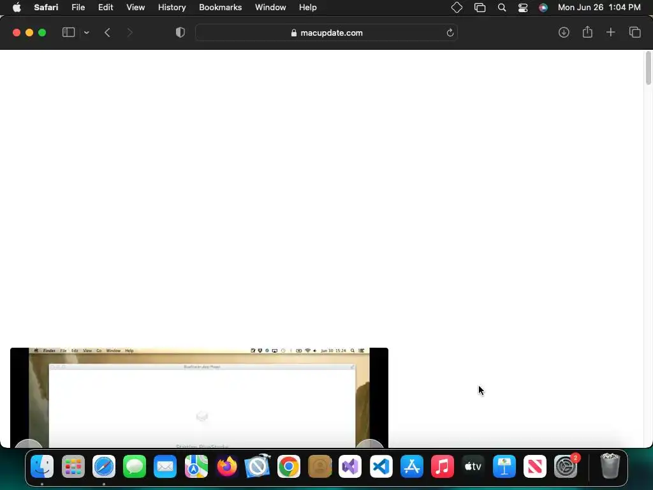Show the Safari downloads list
Image resolution: width=653 pixels, height=490 pixels.
[564, 33]
